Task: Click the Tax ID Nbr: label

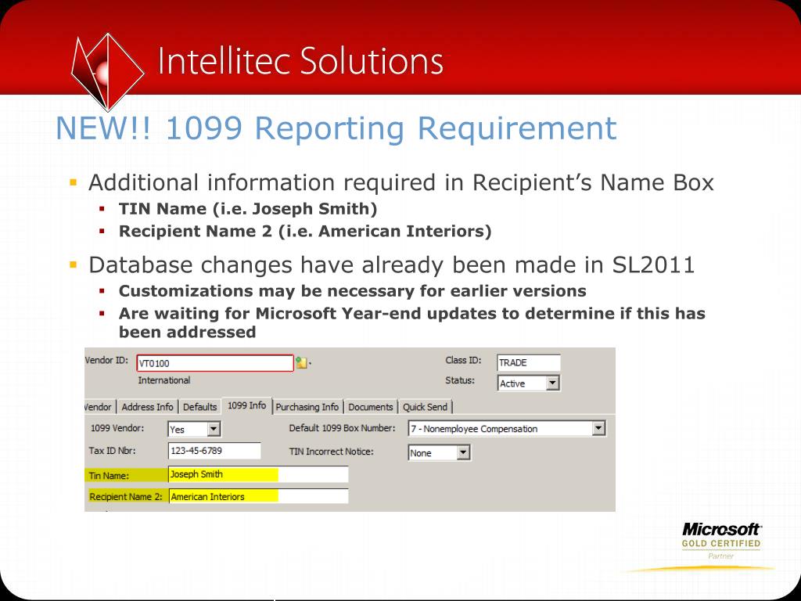Action: (112, 451)
